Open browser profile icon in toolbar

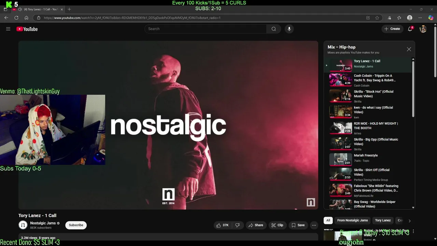[x=410, y=18]
